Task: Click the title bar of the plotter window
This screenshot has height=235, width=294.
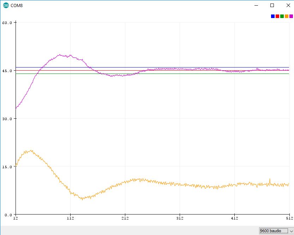Action: pos(141,6)
